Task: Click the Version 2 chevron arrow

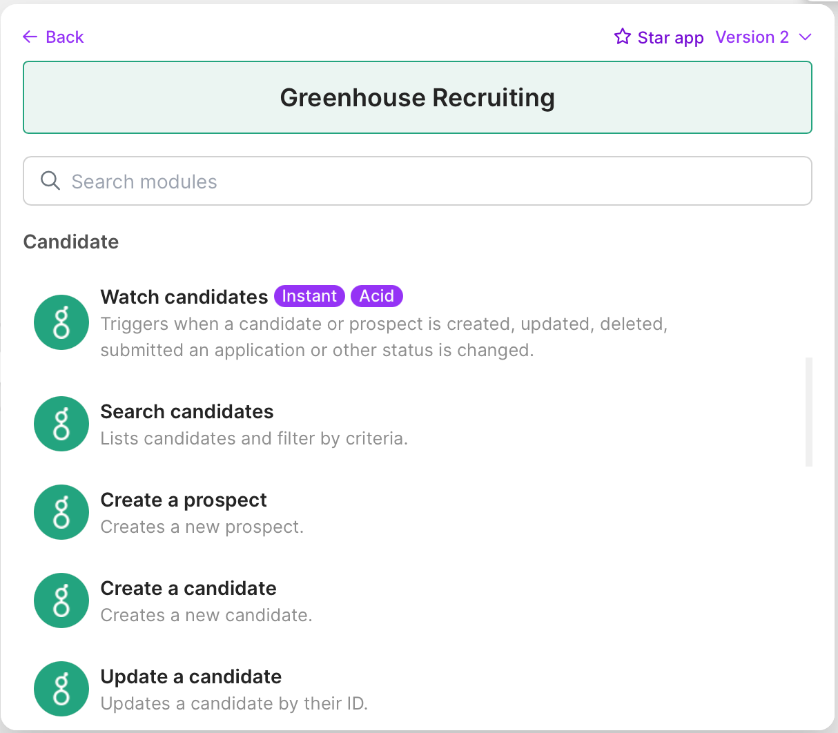Action: tap(805, 37)
